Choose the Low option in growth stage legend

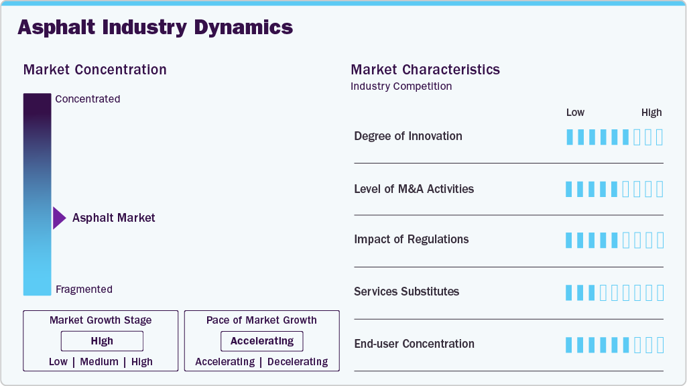58,362
